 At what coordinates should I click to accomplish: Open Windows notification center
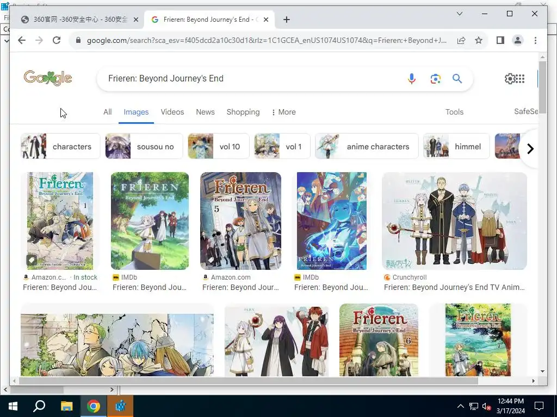(539, 406)
